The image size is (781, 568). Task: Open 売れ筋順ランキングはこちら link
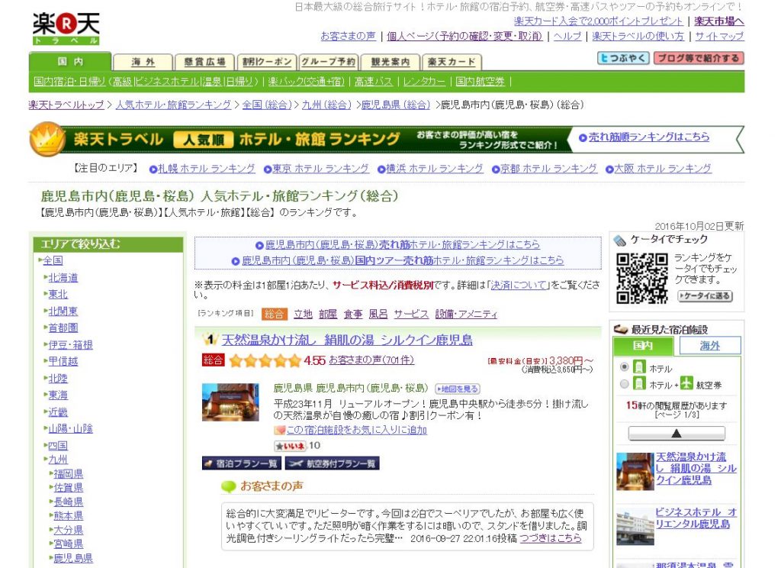click(x=649, y=137)
